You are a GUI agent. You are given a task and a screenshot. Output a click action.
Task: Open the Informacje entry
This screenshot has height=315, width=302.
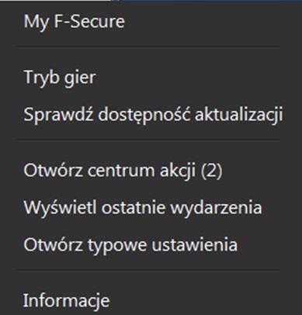67,301
